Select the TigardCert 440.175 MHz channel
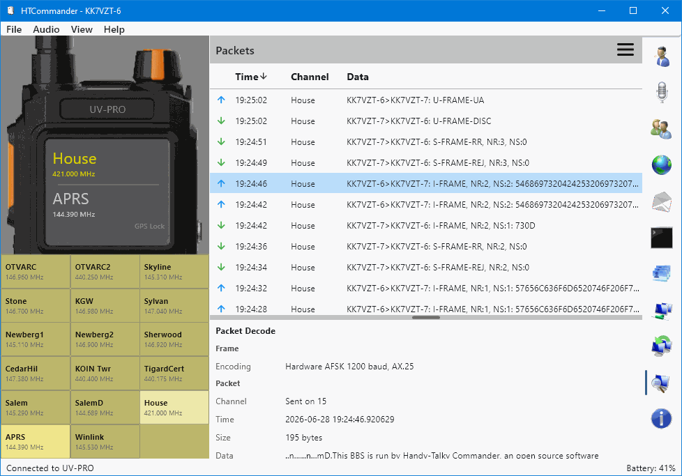 pyautogui.click(x=174, y=374)
